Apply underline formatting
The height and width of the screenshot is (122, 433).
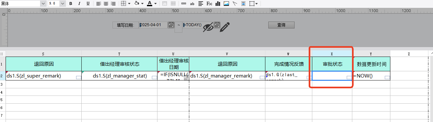point(88,4)
